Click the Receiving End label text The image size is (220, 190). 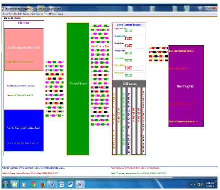(x=185, y=86)
